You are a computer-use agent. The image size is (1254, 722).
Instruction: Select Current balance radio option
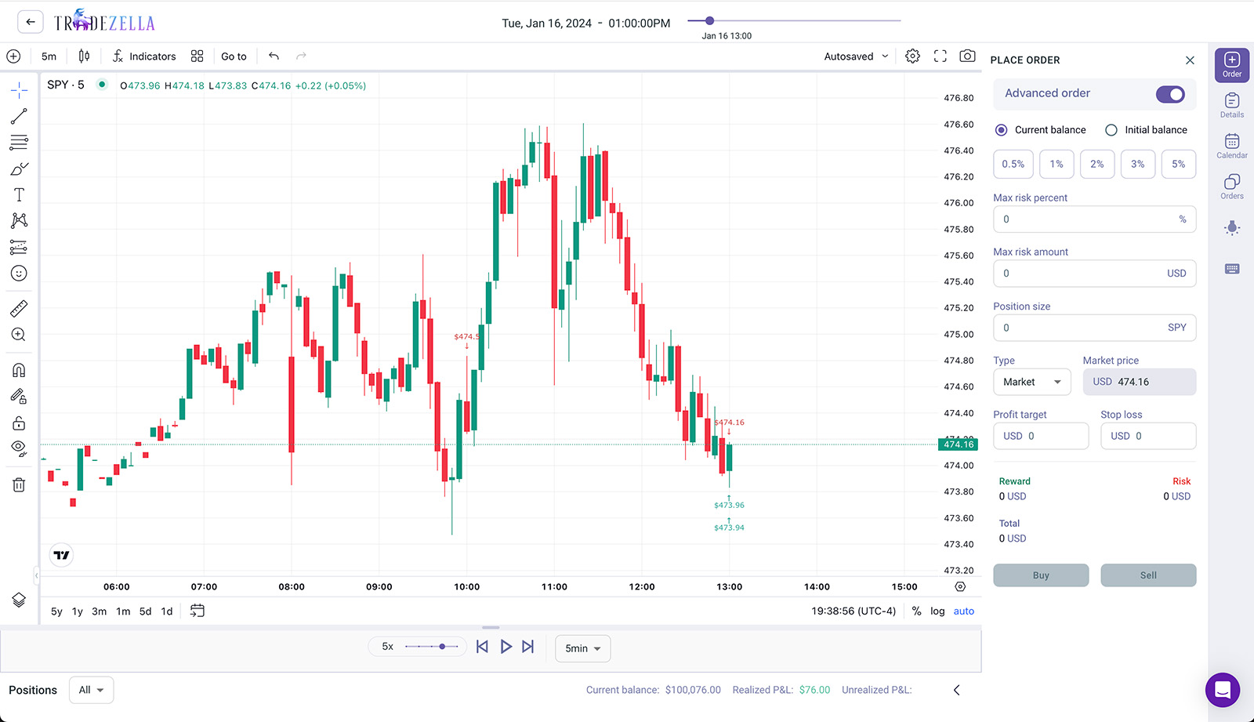(x=1001, y=130)
